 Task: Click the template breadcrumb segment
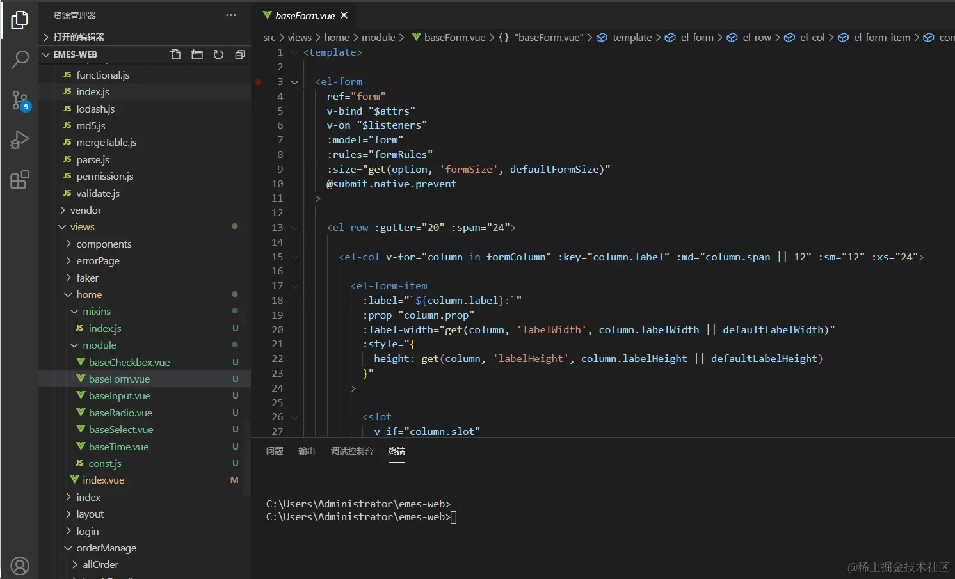pos(625,38)
